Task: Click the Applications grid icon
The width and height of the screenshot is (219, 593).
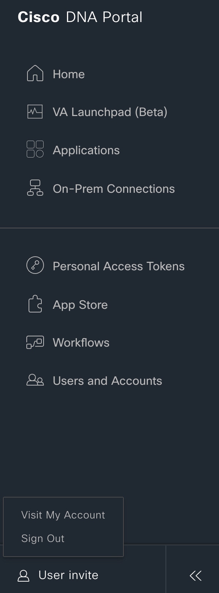Action: pyautogui.click(x=35, y=149)
